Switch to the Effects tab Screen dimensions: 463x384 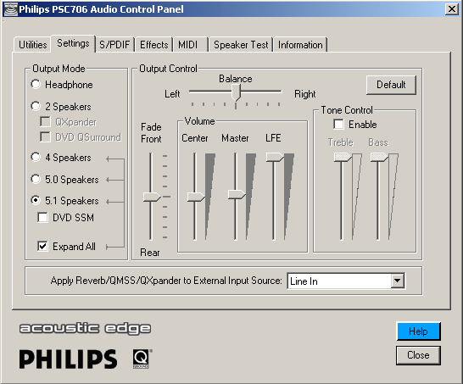tap(153, 45)
